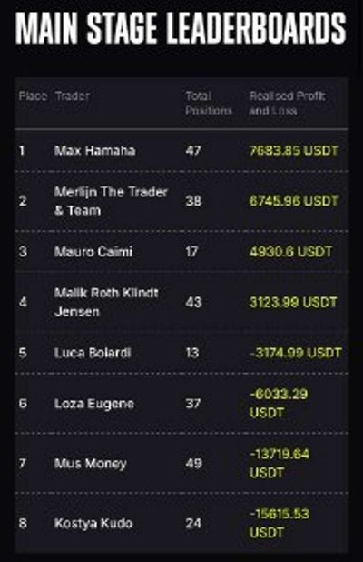Viewport: 363px width, 562px height.
Task: Open Kostya Kudo's entry
Action: [93, 523]
